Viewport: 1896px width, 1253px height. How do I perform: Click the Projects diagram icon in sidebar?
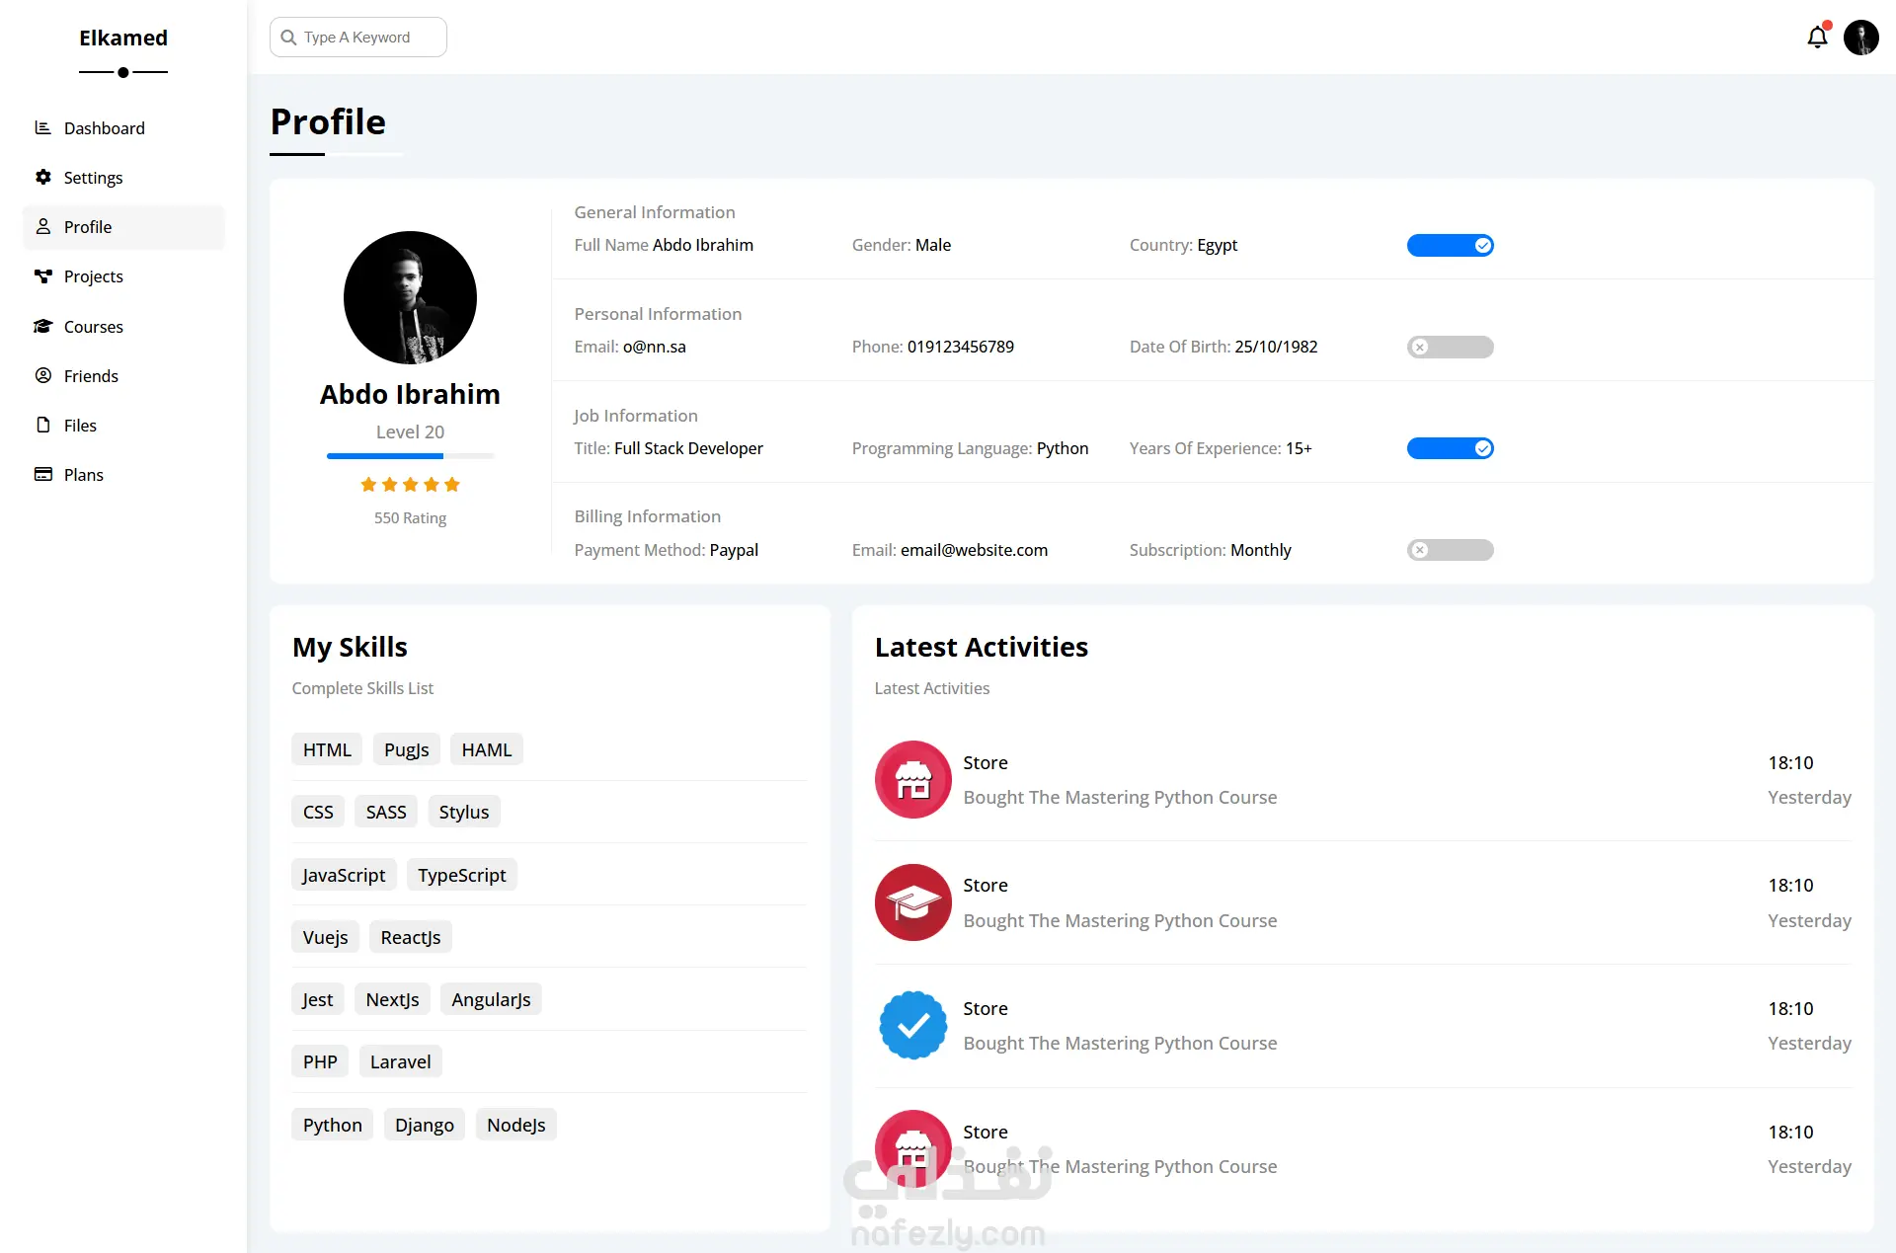point(43,276)
